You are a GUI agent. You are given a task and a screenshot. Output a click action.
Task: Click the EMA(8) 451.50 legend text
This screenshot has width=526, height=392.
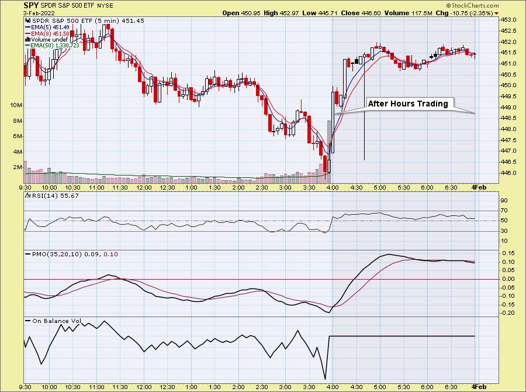point(50,33)
